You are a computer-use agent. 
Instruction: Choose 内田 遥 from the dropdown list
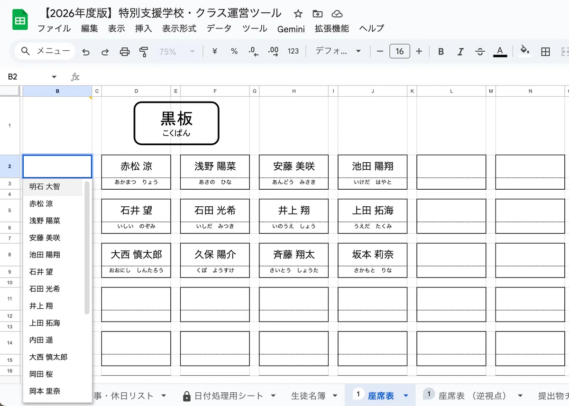pos(53,340)
